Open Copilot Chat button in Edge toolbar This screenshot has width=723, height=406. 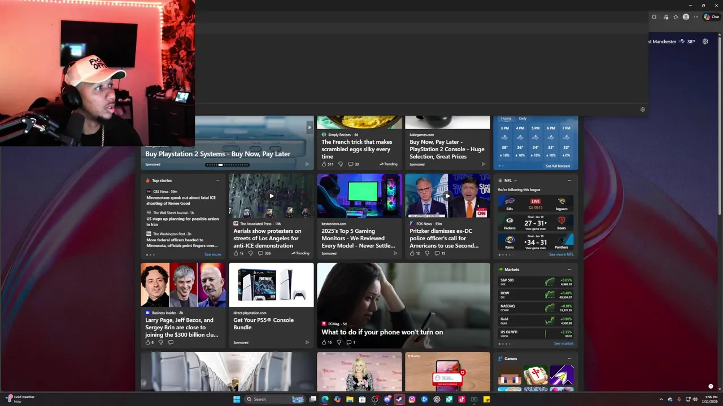point(711,17)
